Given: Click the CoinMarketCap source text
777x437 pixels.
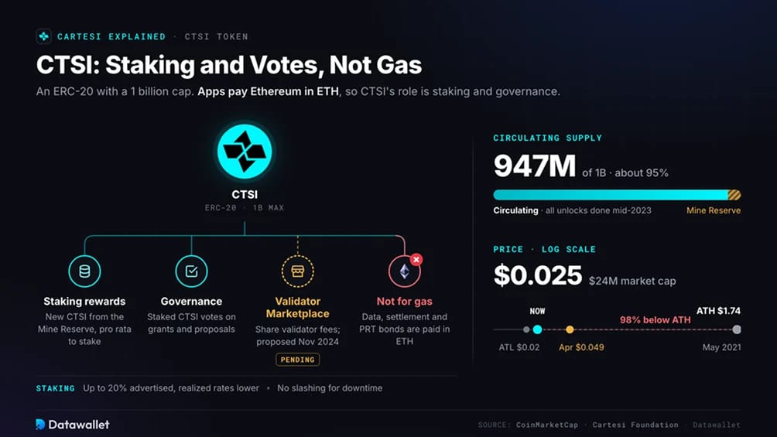Looking at the screenshot, I should [547, 425].
